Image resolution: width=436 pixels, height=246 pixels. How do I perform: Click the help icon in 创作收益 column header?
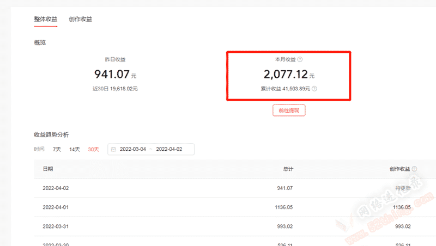(x=414, y=169)
